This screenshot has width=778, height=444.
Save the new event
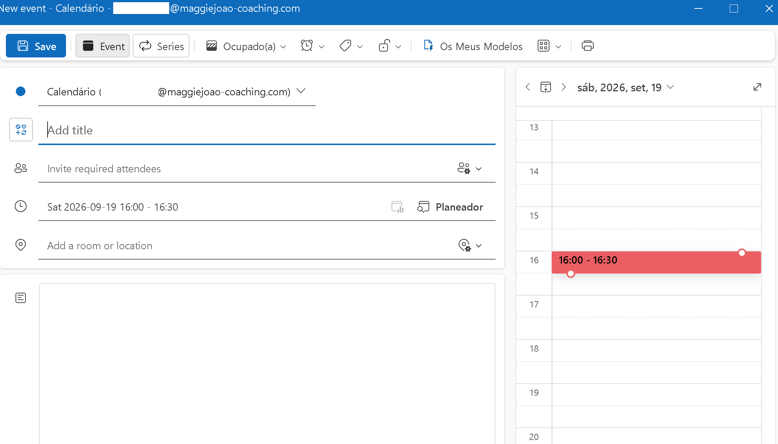point(36,46)
